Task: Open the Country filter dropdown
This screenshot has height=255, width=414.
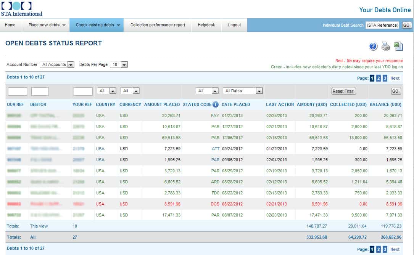Action: [x=112, y=90]
